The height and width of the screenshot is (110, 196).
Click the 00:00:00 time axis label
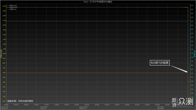point(6,105)
